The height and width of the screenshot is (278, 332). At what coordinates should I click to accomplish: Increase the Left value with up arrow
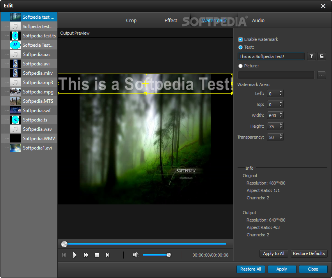click(x=281, y=91)
